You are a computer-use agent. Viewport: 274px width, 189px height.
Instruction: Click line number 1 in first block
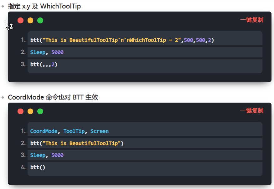[23, 40]
